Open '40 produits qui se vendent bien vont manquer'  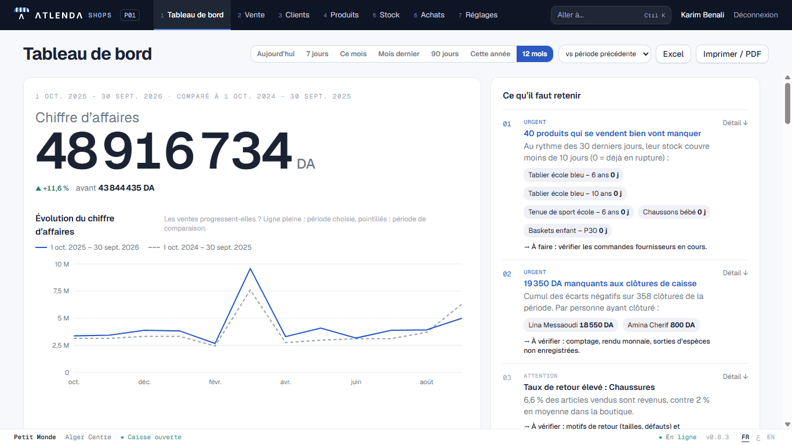coord(612,133)
